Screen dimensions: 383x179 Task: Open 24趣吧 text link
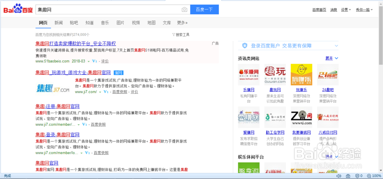pyautogui.click(x=328, y=90)
